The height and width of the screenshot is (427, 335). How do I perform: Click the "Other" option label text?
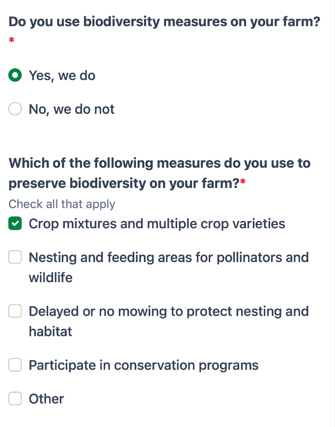click(x=47, y=399)
